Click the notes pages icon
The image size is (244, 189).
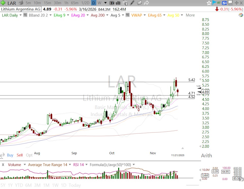click(x=139, y=3)
